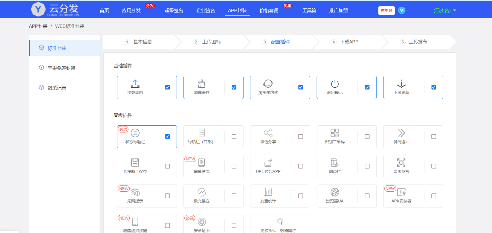Click the 网页缩放 zoom-frame icon

401,162
